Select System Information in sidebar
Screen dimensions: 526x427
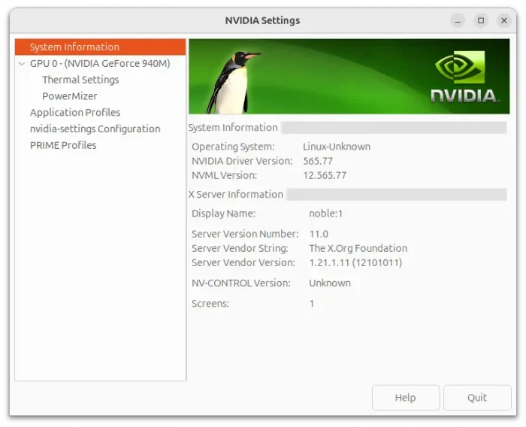(x=100, y=47)
